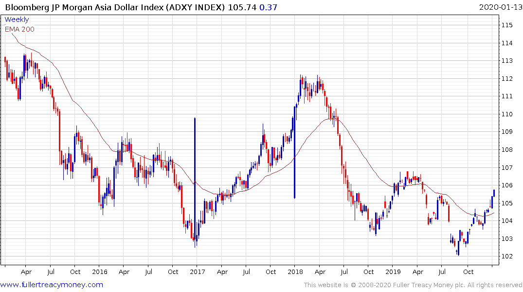Click the '102' price axis label

pos(507,256)
